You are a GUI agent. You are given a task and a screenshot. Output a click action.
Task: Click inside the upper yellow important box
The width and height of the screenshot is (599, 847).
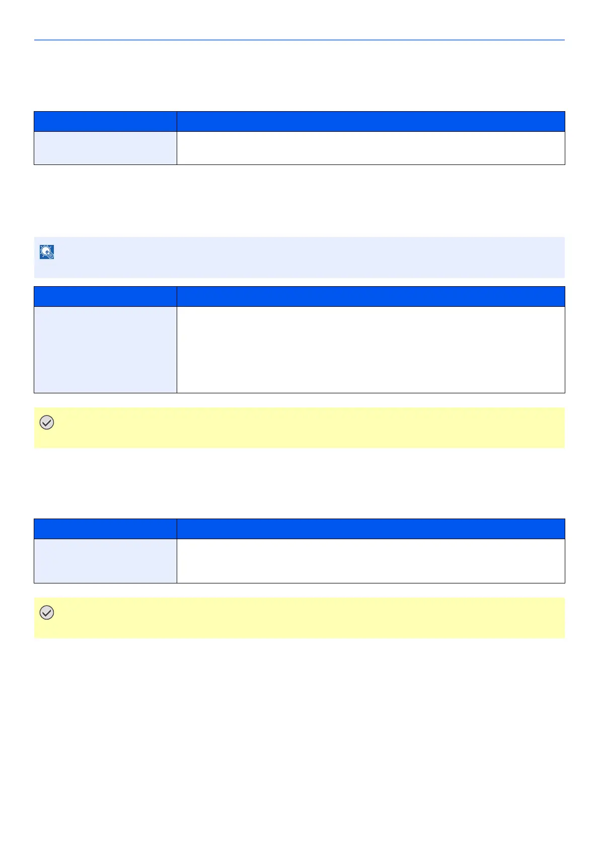[x=299, y=428]
